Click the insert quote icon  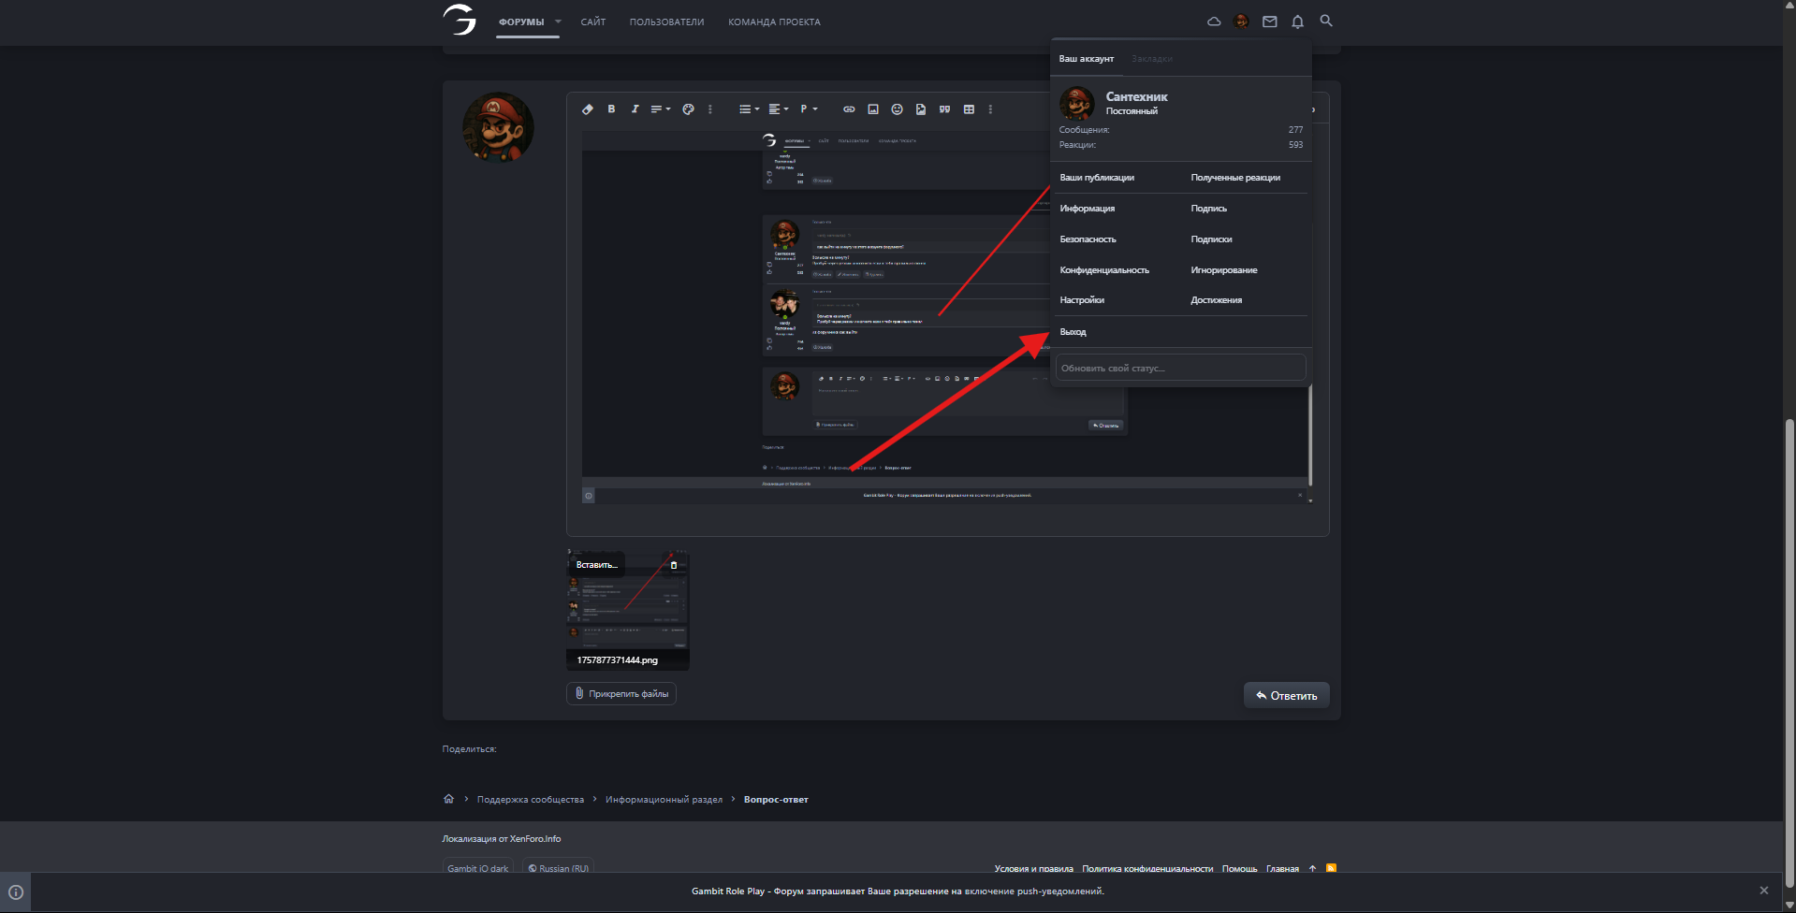click(x=944, y=109)
